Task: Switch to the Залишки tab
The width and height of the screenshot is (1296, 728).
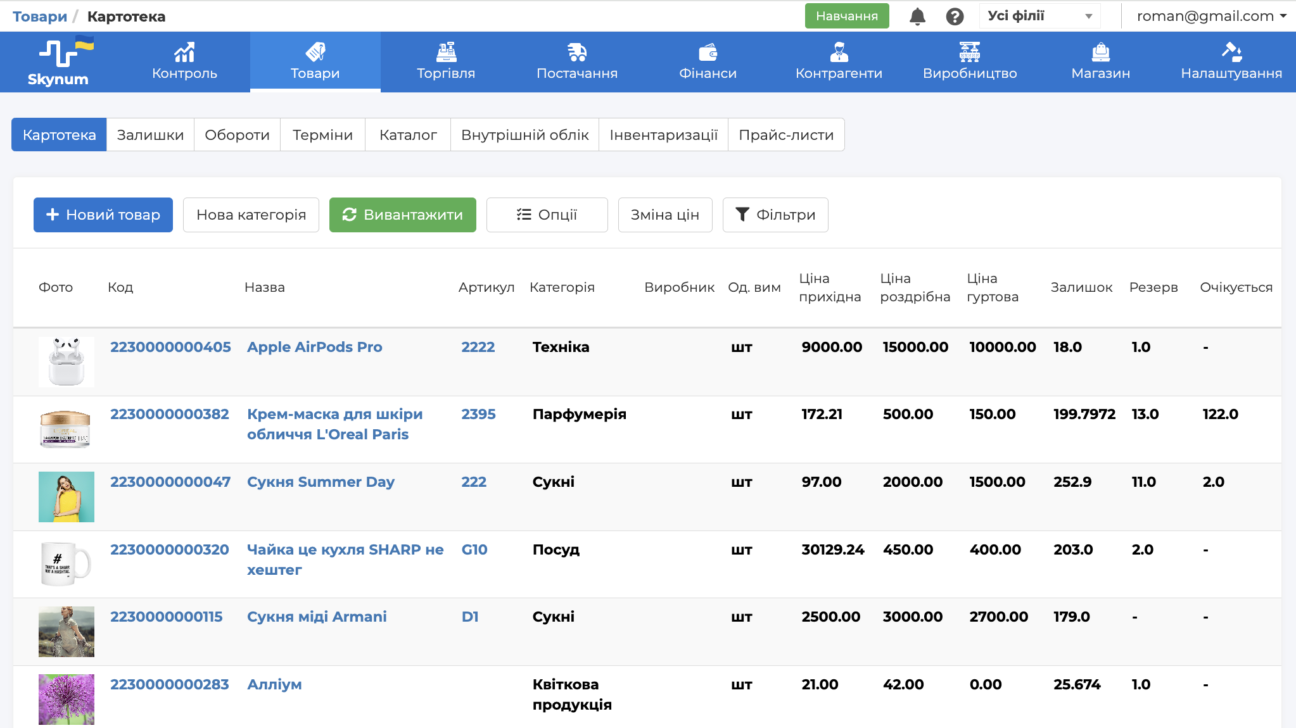Action: click(x=150, y=135)
